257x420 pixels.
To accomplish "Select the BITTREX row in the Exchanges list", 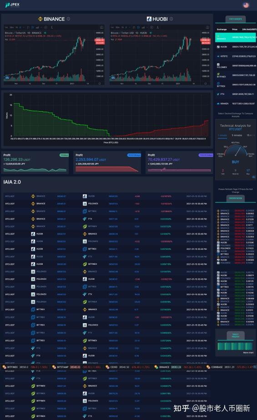I will pos(236,85).
